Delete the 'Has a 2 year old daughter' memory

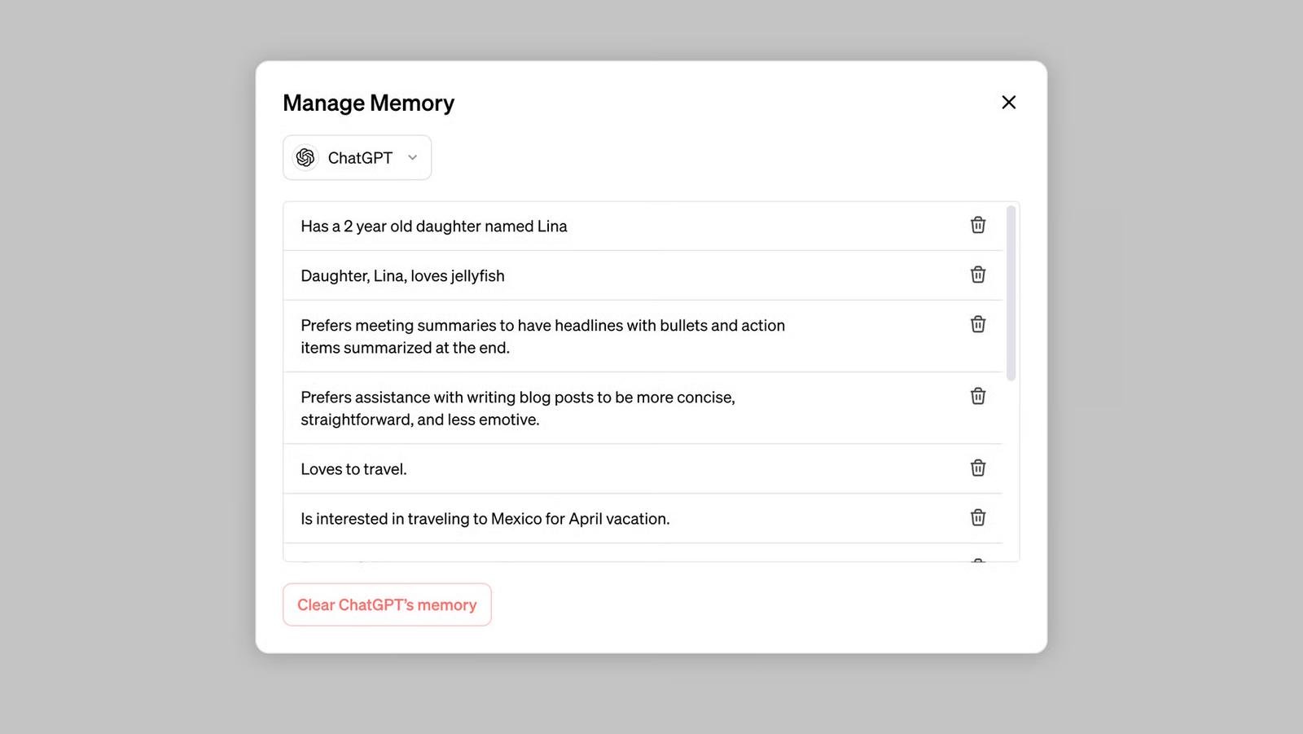click(978, 225)
